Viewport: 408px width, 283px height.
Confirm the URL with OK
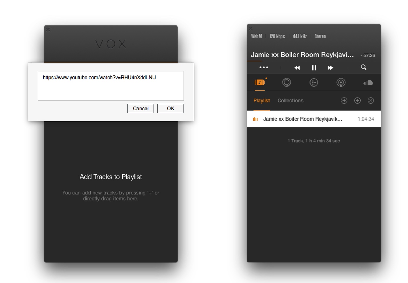170,108
